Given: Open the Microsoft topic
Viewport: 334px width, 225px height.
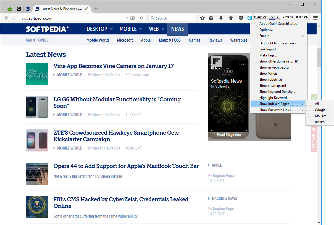Looking at the screenshot, I should coord(125,40).
